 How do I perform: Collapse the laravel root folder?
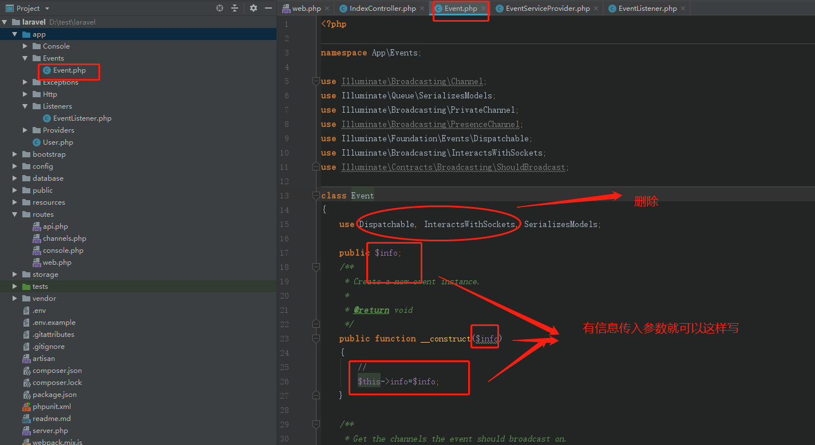point(5,22)
